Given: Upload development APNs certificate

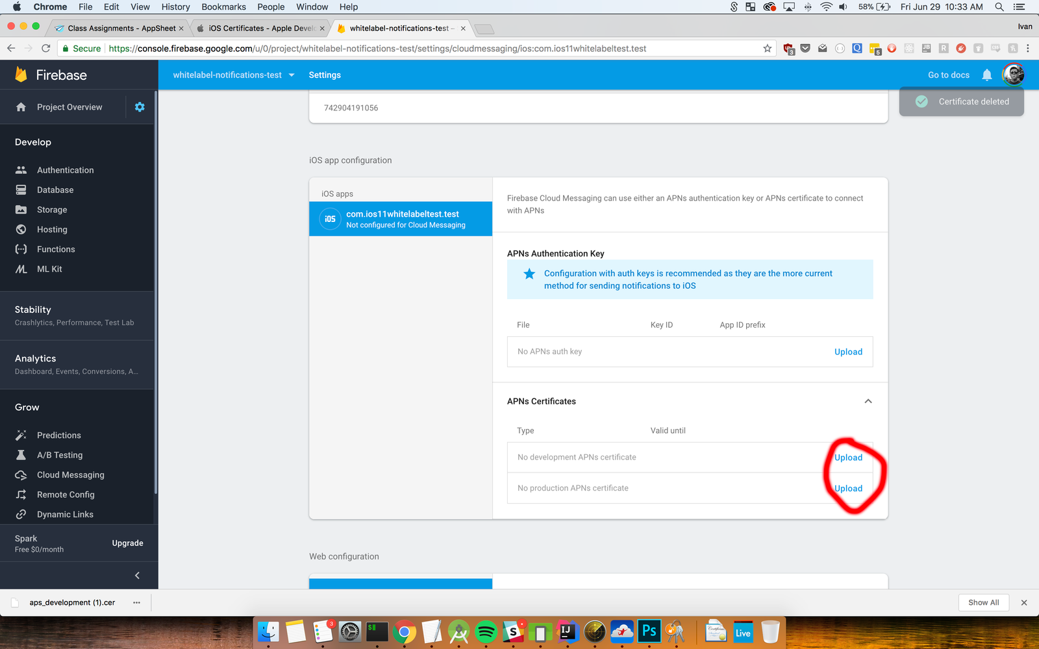Looking at the screenshot, I should coord(848,458).
